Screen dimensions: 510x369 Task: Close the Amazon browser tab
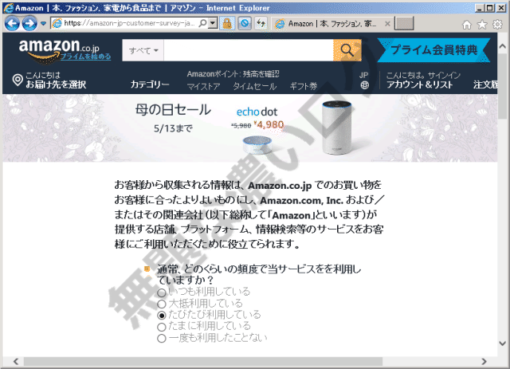[387, 23]
